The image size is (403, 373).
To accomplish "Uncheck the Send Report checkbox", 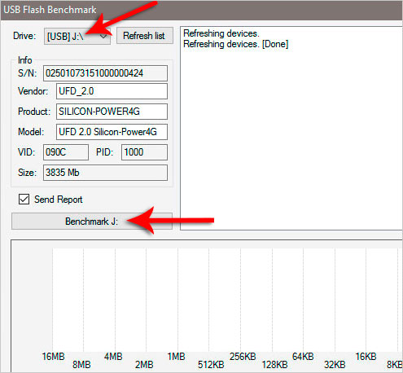I will click(x=24, y=200).
